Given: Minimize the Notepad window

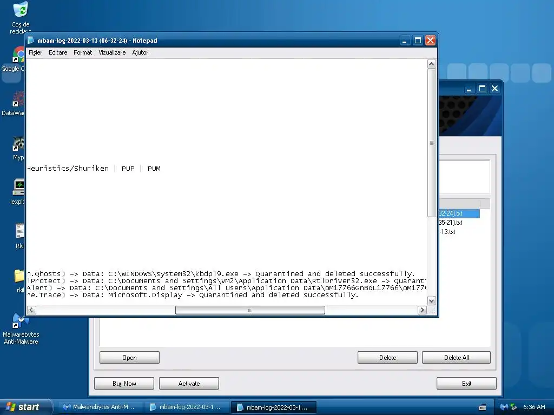Looking at the screenshot, I should point(405,41).
